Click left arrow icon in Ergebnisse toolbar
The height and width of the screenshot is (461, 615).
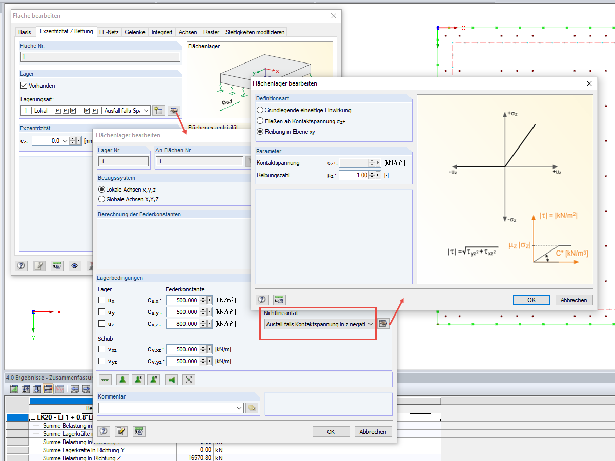click(74, 388)
